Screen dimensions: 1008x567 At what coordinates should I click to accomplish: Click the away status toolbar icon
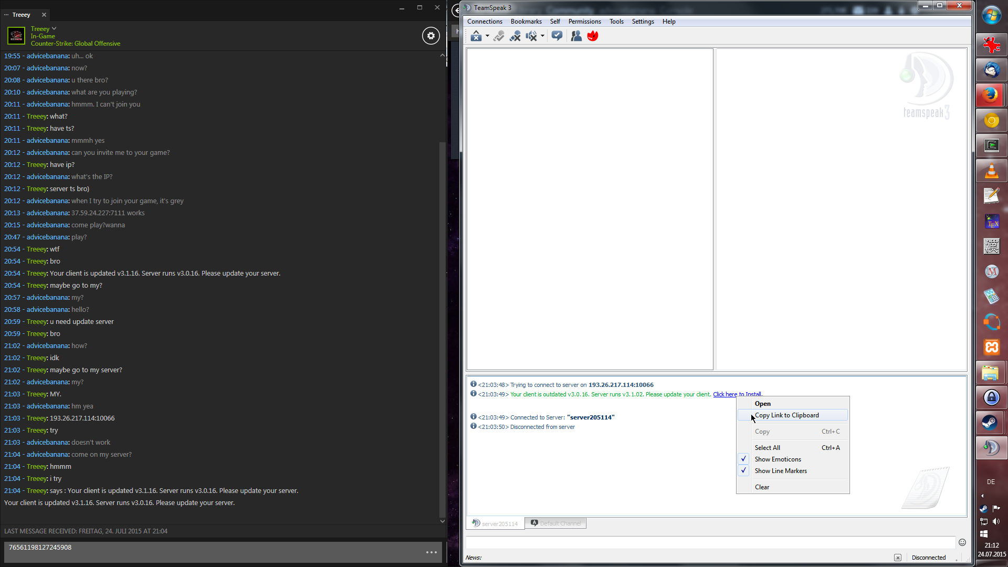[x=476, y=36]
